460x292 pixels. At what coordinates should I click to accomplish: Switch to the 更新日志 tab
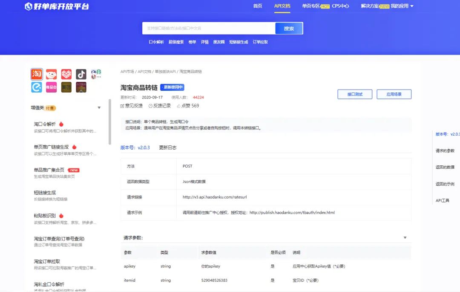pos(167,147)
